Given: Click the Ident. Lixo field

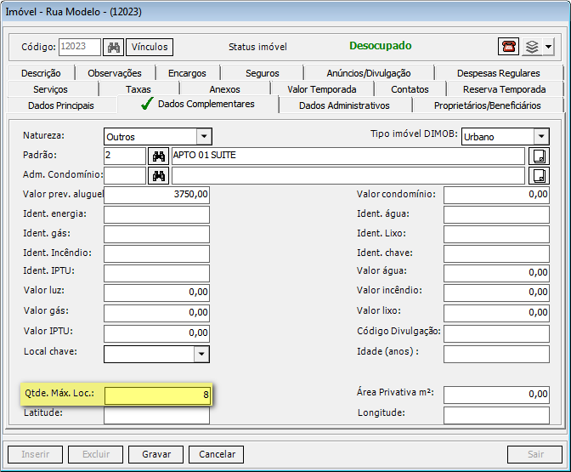Looking at the screenshot, I should [x=496, y=235].
